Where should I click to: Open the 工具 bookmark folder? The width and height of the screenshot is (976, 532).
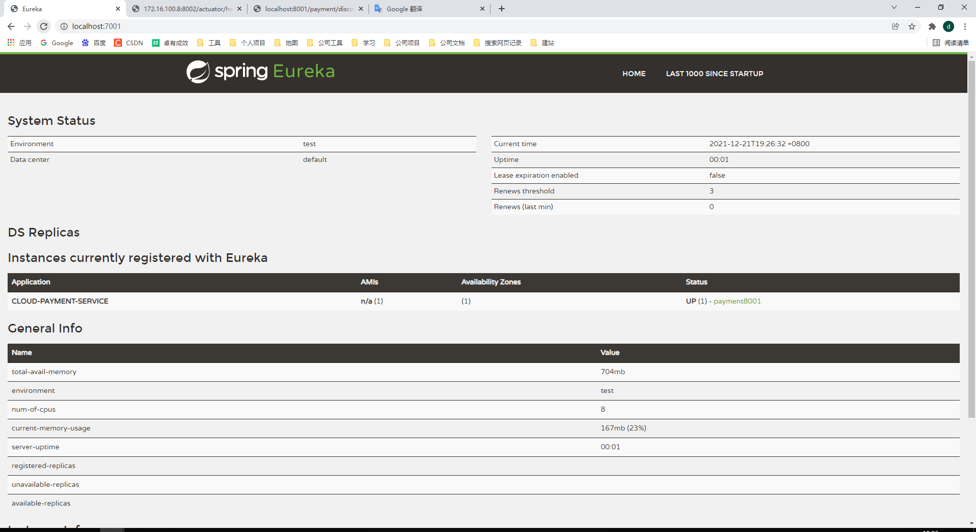point(209,43)
